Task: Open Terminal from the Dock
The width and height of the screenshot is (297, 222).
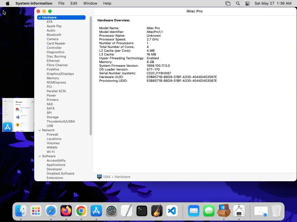Action: [142, 211]
